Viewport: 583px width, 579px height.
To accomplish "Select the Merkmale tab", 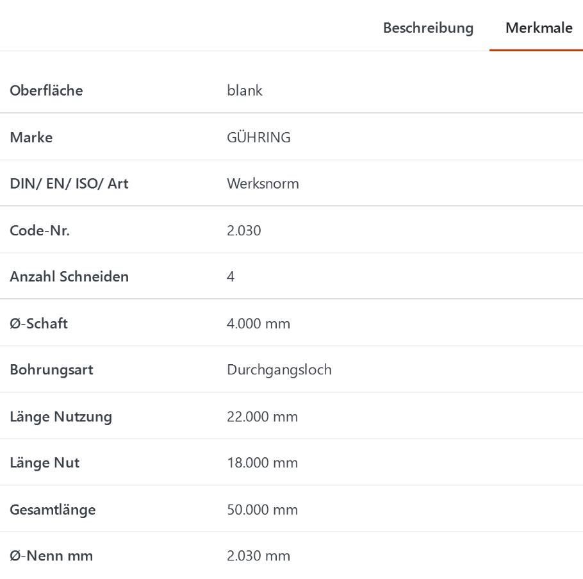I will tap(538, 28).
